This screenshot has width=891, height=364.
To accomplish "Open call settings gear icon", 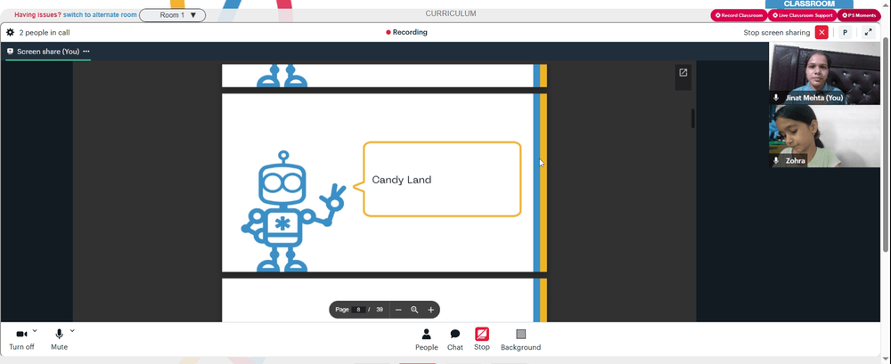I will tap(10, 32).
